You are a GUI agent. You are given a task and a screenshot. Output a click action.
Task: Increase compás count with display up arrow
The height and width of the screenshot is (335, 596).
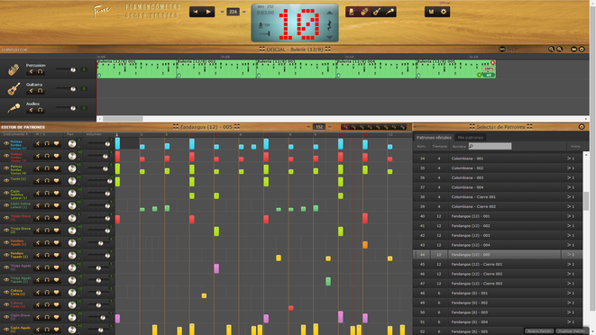pos(329,13)
